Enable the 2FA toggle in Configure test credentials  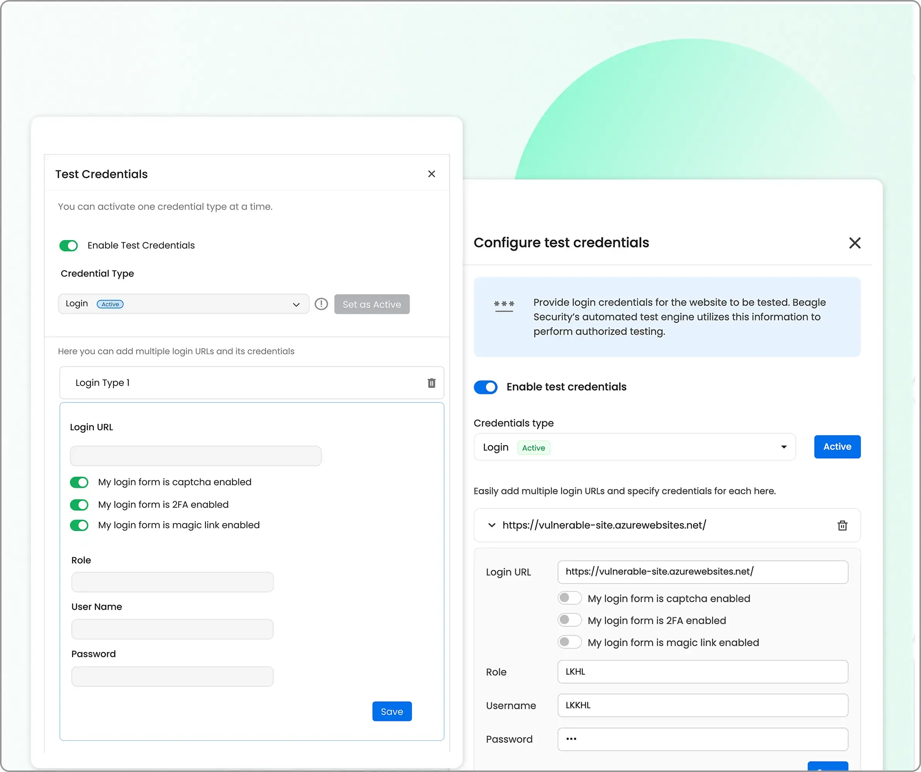tap(569, 620)
